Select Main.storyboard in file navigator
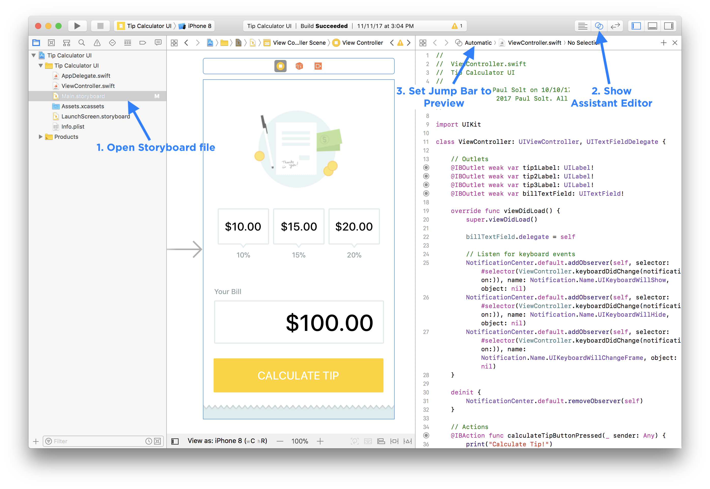 point(84,97)
